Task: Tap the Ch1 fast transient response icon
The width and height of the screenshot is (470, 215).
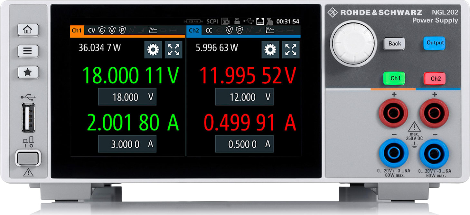Action: (x=153, y=30)
